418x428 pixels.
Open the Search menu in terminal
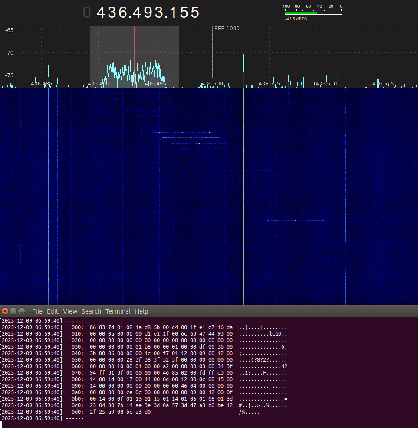pyautogui.click(x=91, y=311)
